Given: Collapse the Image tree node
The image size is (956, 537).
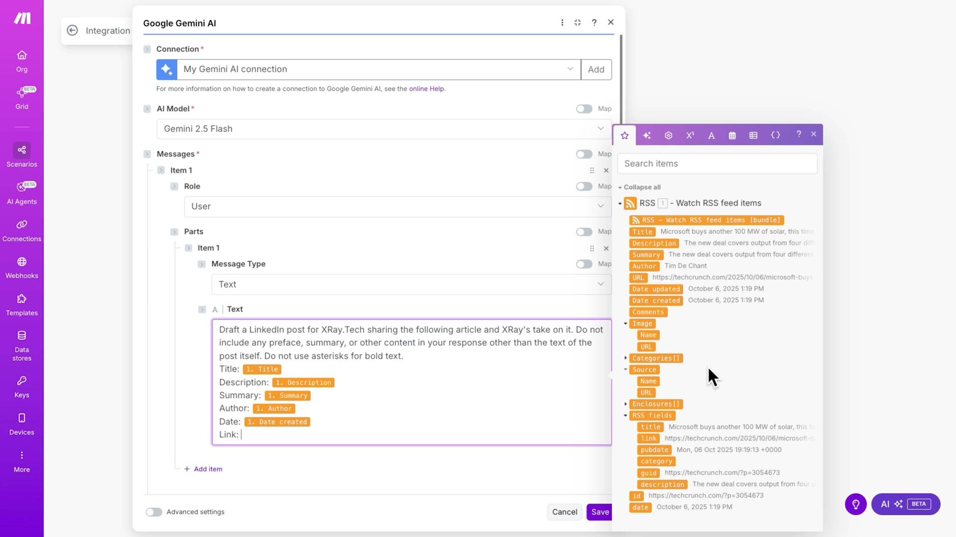Looking at the screenshot, I should [625, 323].
